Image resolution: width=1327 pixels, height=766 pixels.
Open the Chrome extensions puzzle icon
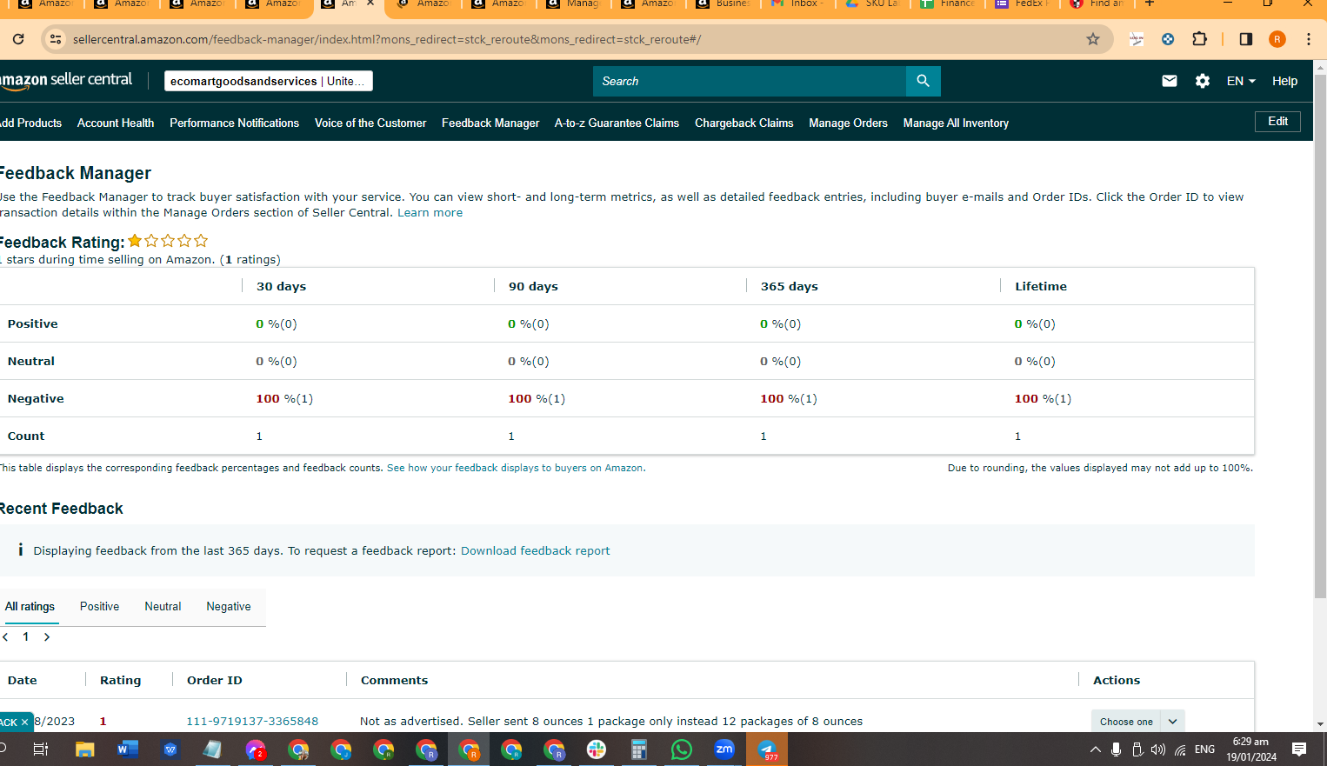tap(1199, 39)
